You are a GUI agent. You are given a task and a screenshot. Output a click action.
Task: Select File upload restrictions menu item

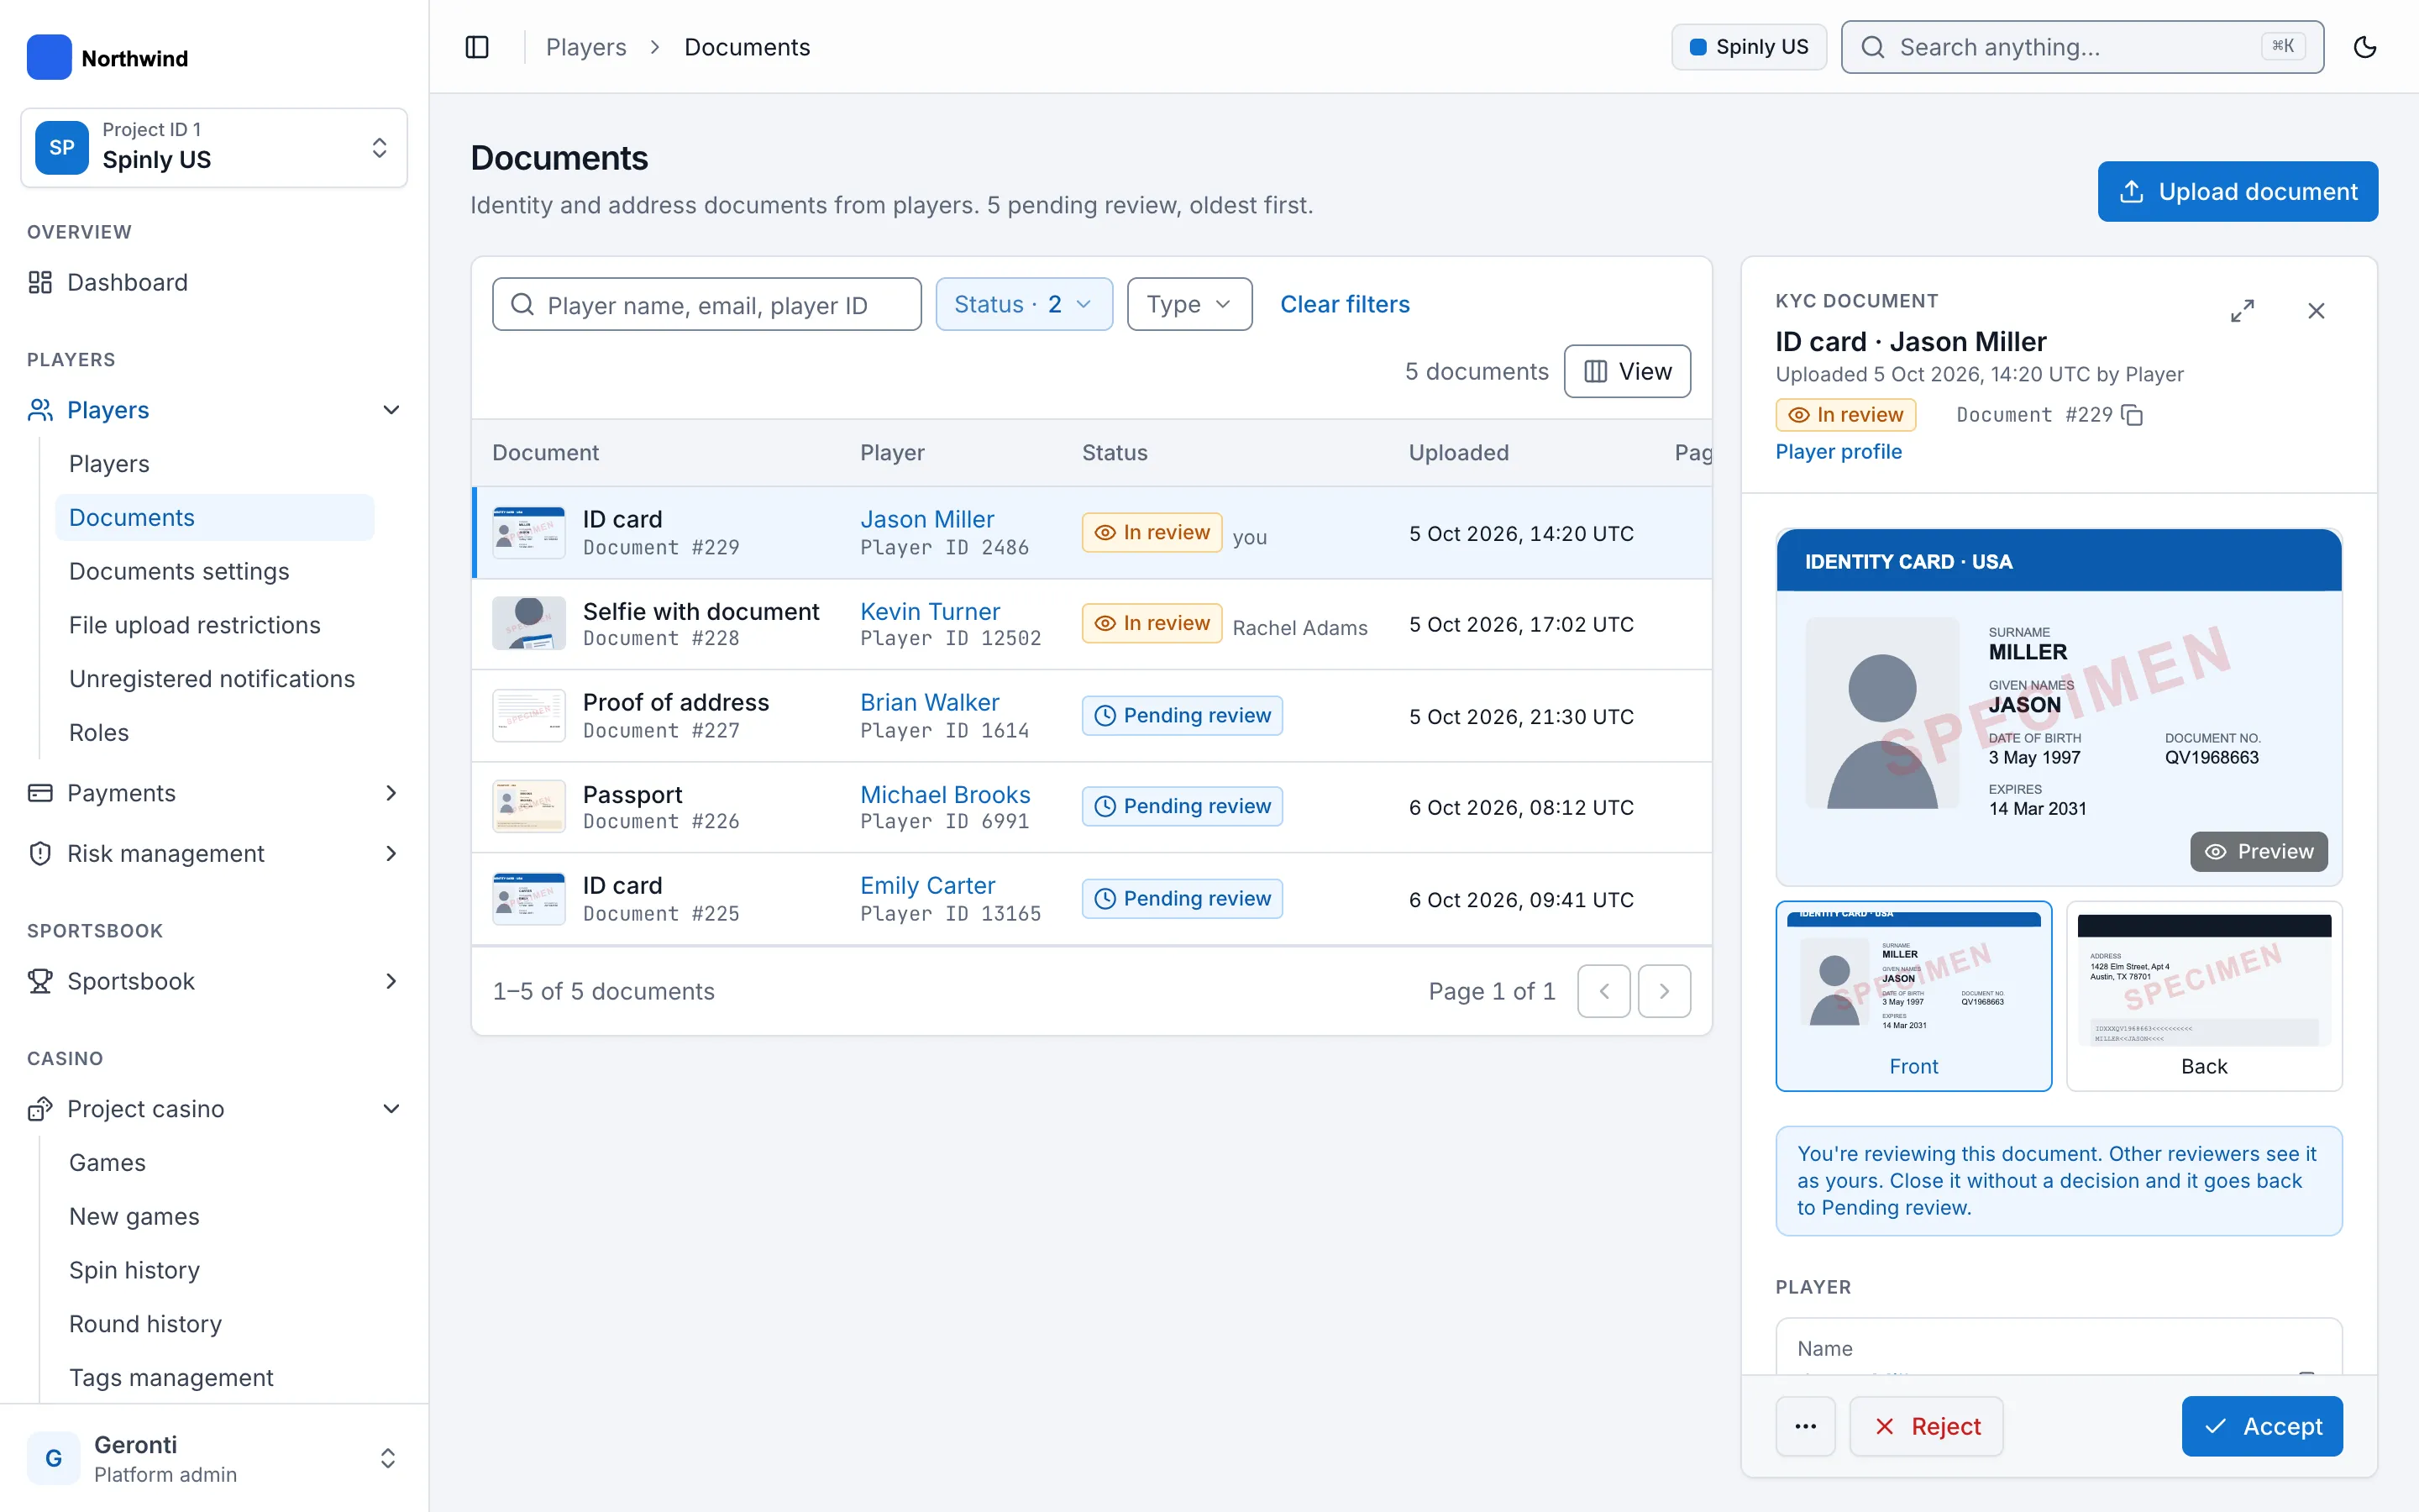(195, 625)
